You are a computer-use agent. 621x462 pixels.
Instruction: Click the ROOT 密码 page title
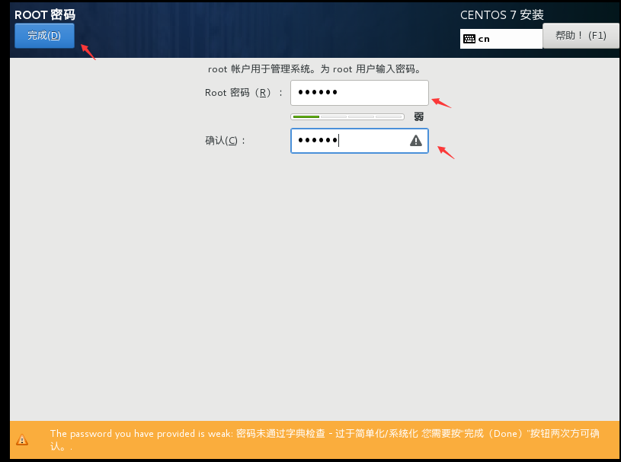click(x=45, y=15)
